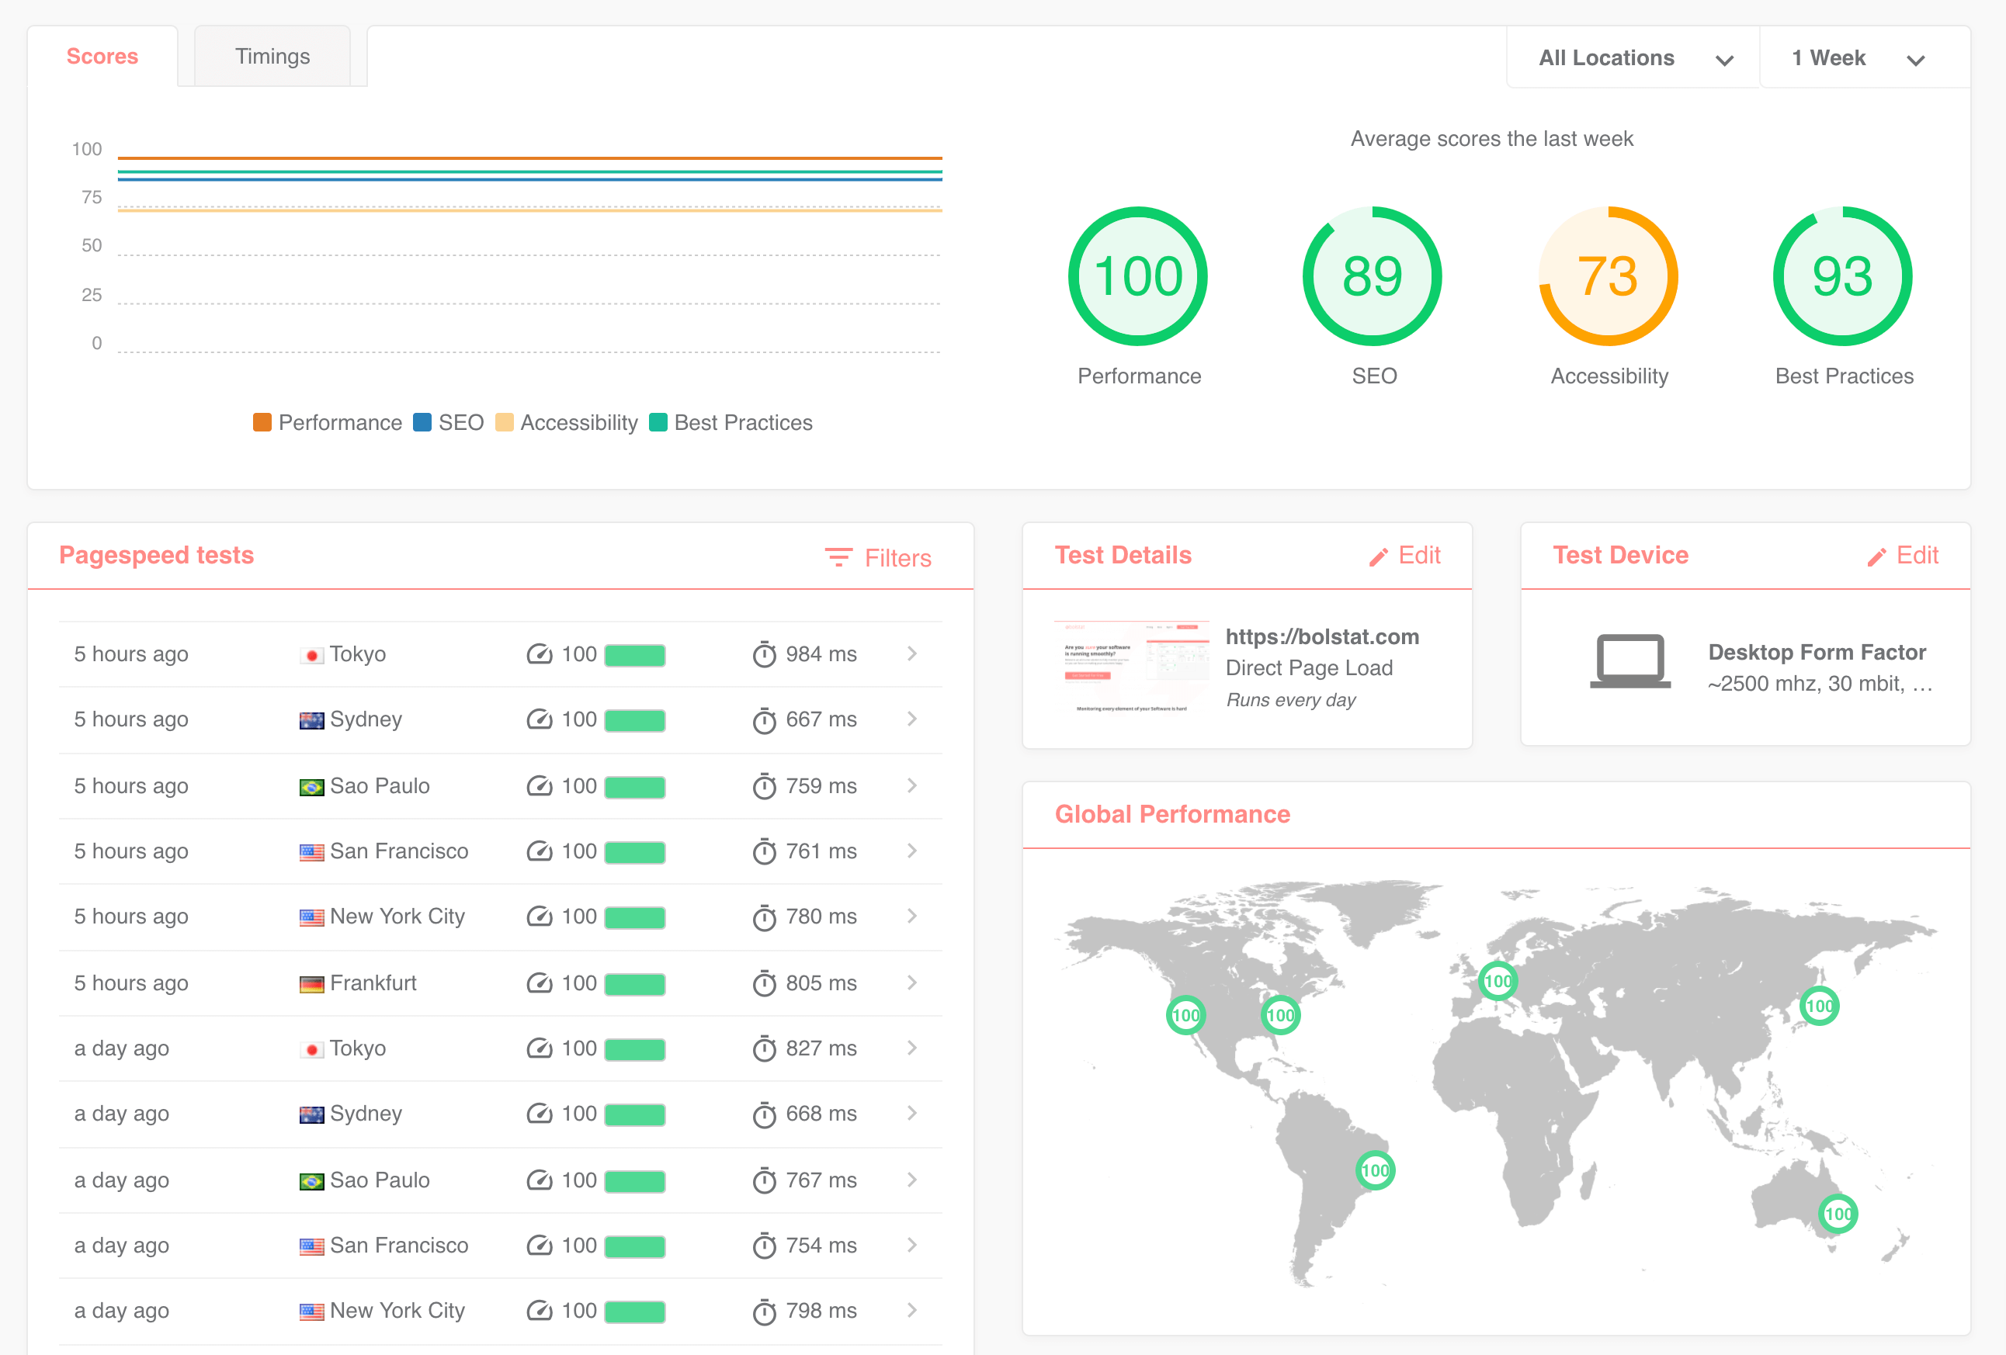Click the stopwatch icon next to 984 ms
2006x1355 pixels.
coord(764,654)
